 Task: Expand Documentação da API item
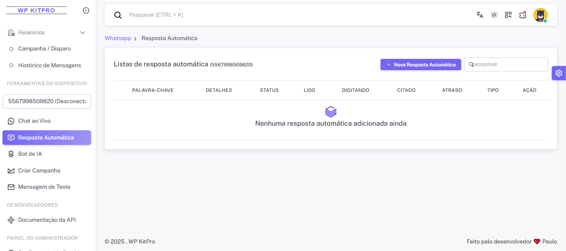tap(47, 220)
